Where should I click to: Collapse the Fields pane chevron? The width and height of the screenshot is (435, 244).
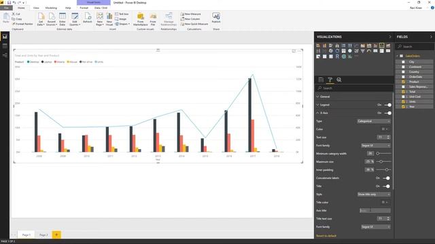[431, 37]
